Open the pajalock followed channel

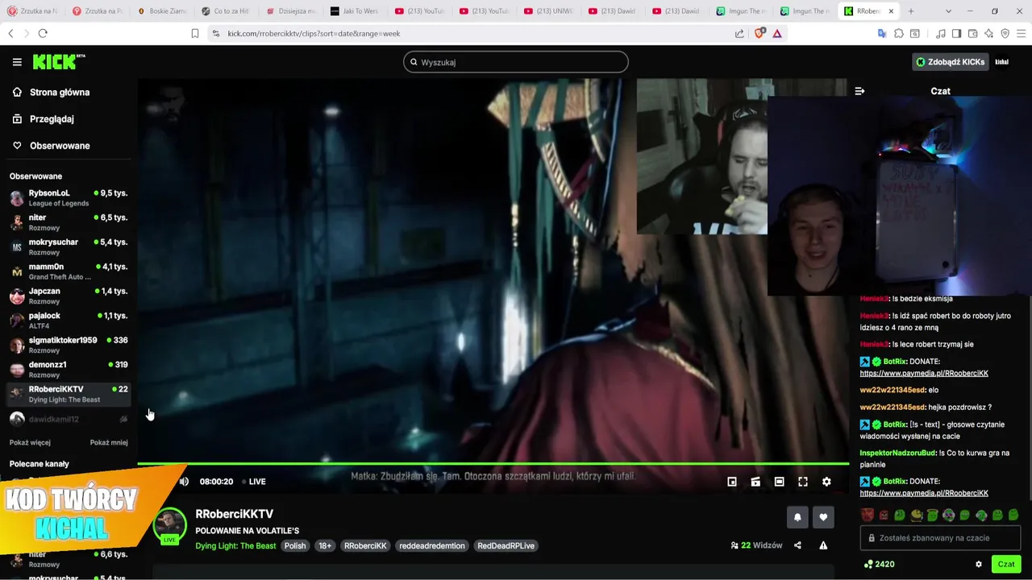click(x=69, y=321)
